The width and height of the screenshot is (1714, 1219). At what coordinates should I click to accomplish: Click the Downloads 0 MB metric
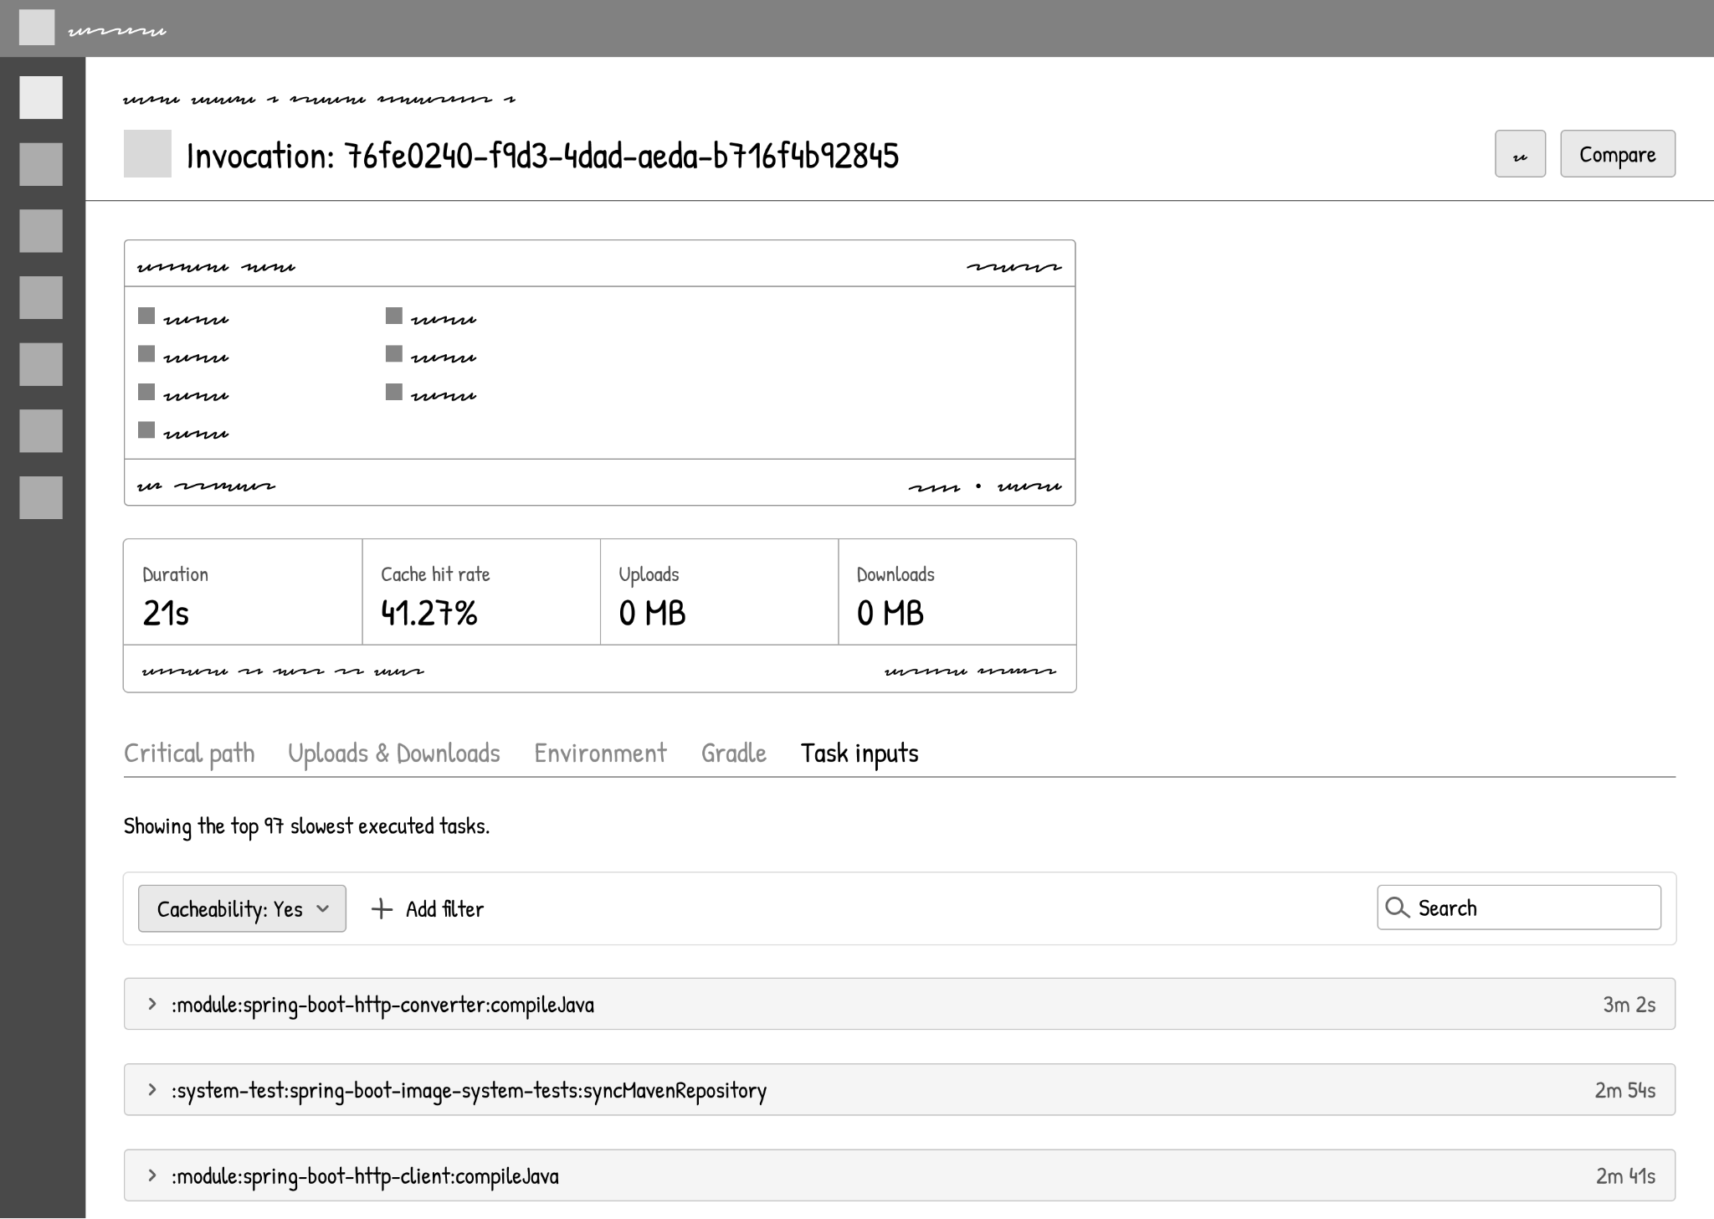957,593
